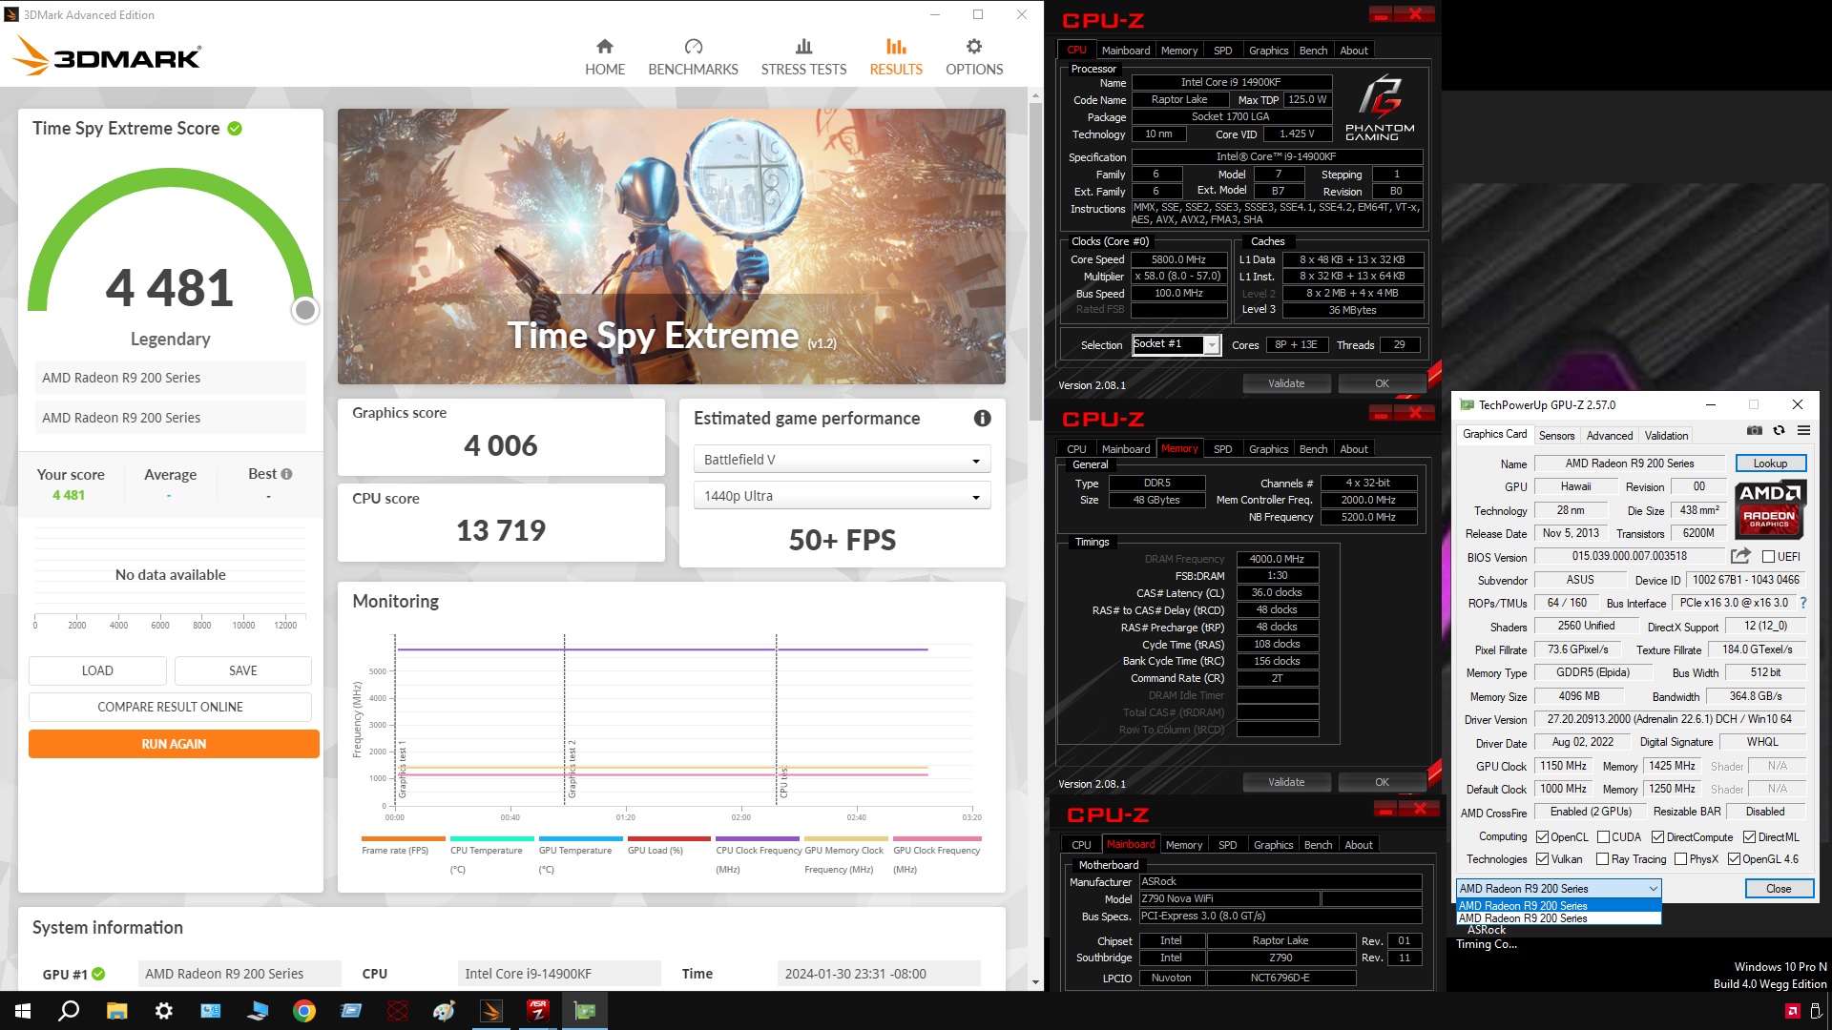
Task: Click Validate in the top CPU-Z window
Action: click(1286, 383)
